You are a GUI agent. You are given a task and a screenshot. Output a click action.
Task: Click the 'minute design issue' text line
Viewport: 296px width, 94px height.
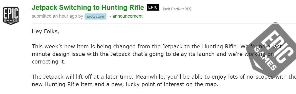pos(153,54)
